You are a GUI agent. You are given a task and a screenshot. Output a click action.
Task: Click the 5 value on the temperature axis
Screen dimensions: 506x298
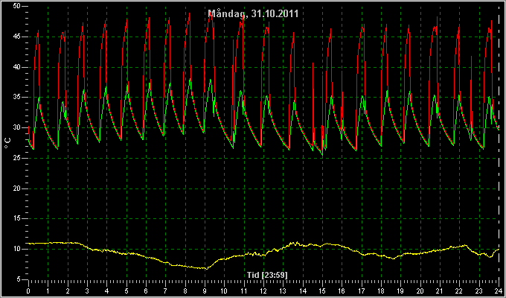point(19,279)
